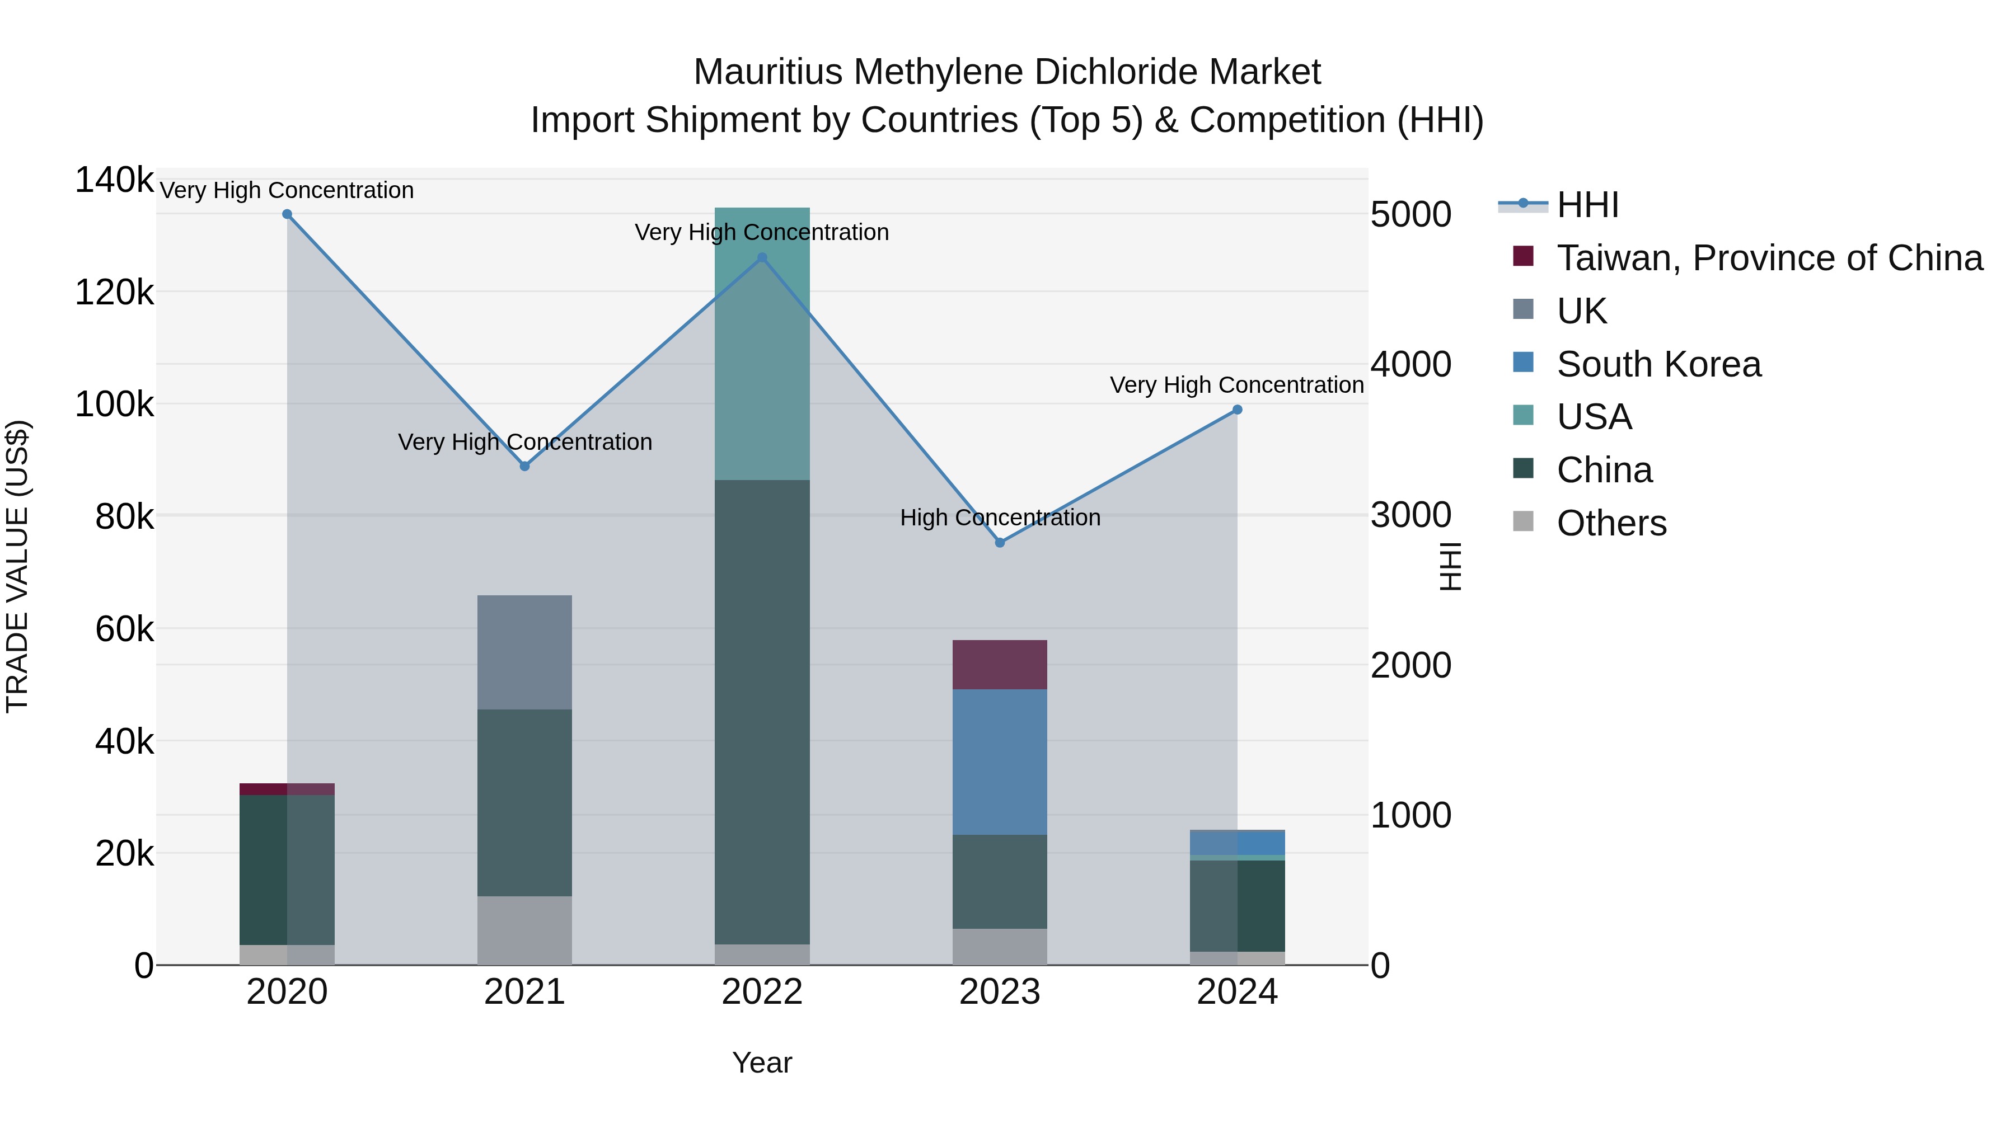Click the TRADE VALUE (US$) axis title
The height and width of the screenshot is (1133, 2015).
point(17,566)
